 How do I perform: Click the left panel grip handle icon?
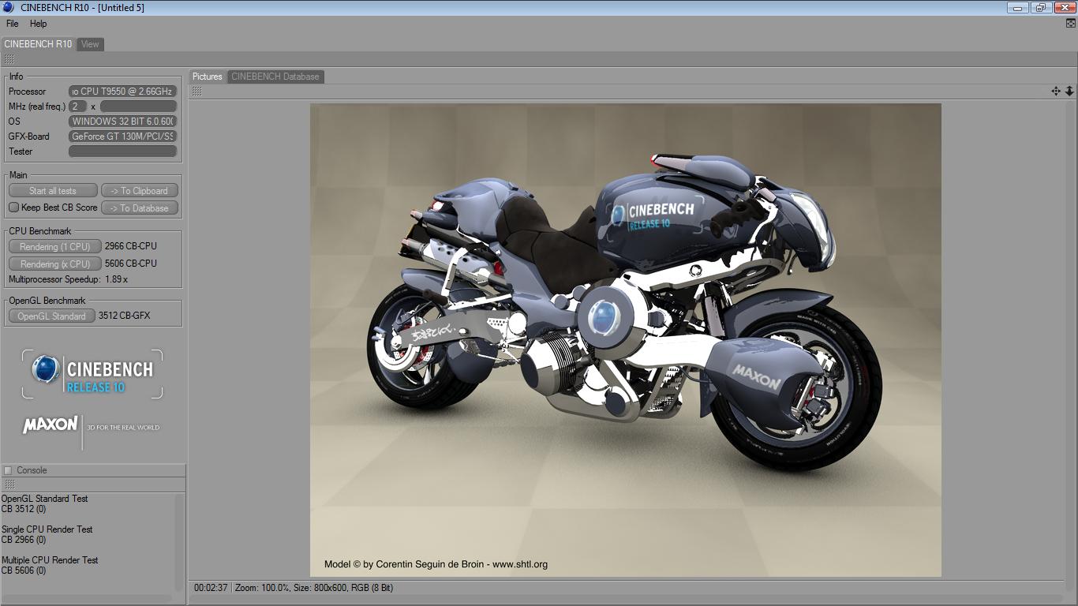tap(9, 59)
